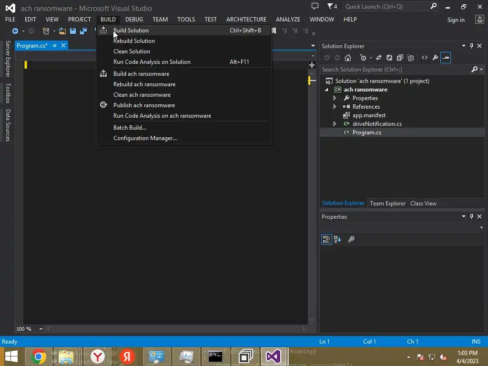Close the Program.cs tab

pos(63,45)
